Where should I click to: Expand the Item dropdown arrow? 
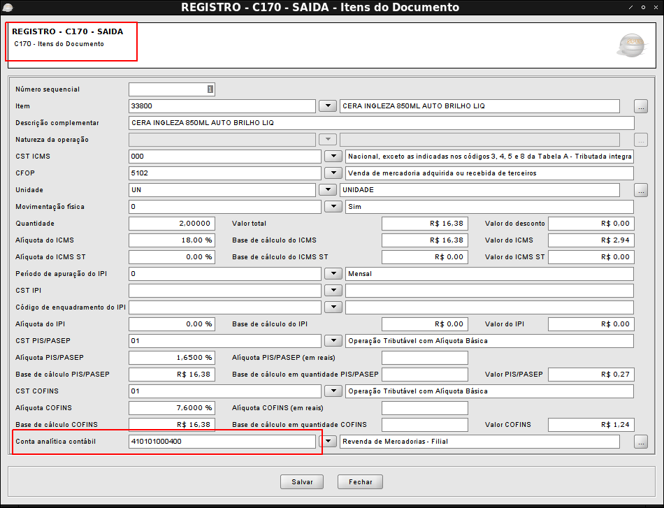click(328, 106)
